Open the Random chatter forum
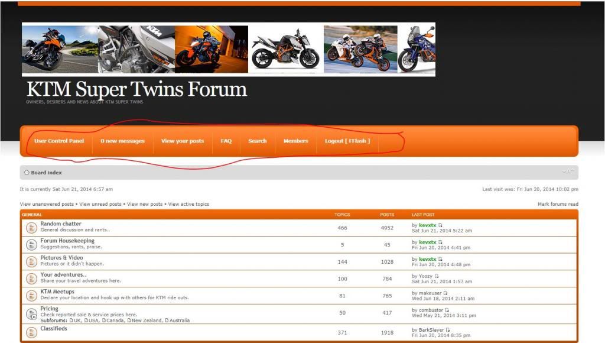This screenshot has height=343, width=605. point(61,224)
